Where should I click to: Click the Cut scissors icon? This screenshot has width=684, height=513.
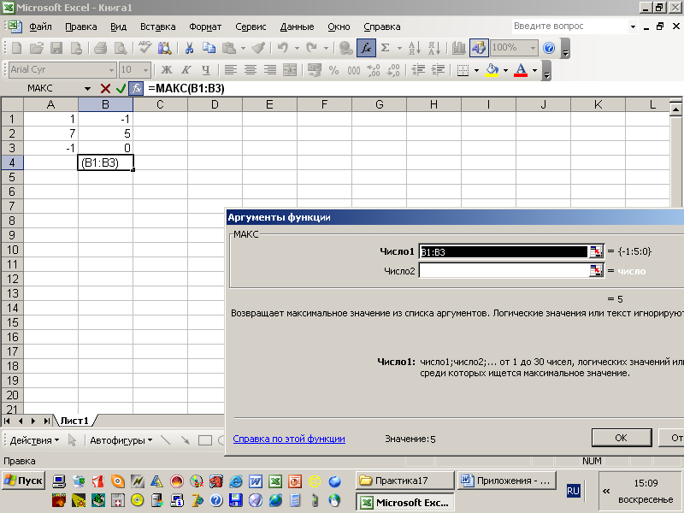click(189, 48)
